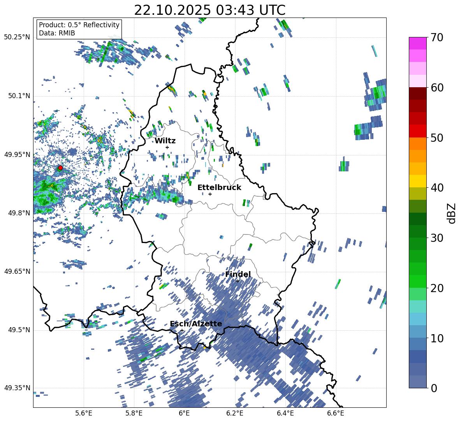Click the 5.6°E longitude label
Screen dimensions: 461x421
[x=83, y=413]
